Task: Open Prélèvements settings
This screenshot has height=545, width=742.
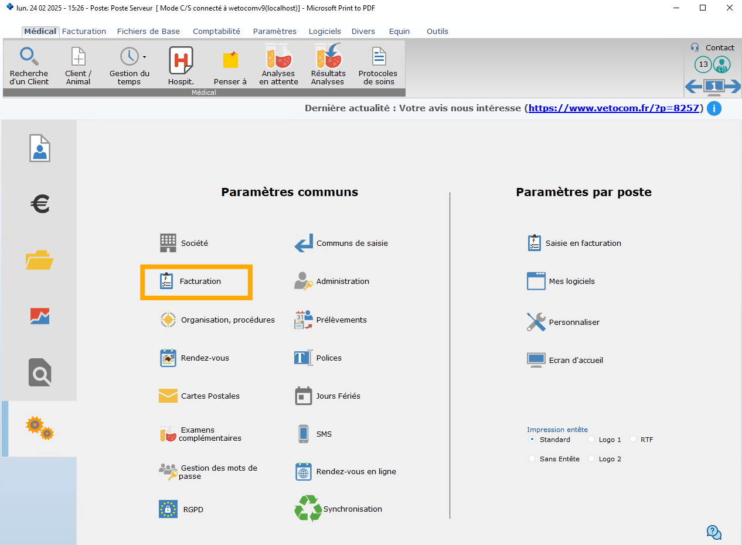Action: pyautogui.click(x=331, y=320)
